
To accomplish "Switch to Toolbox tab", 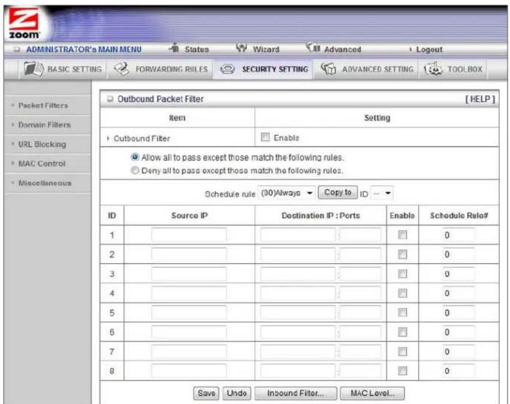I will tap(453, 69).
